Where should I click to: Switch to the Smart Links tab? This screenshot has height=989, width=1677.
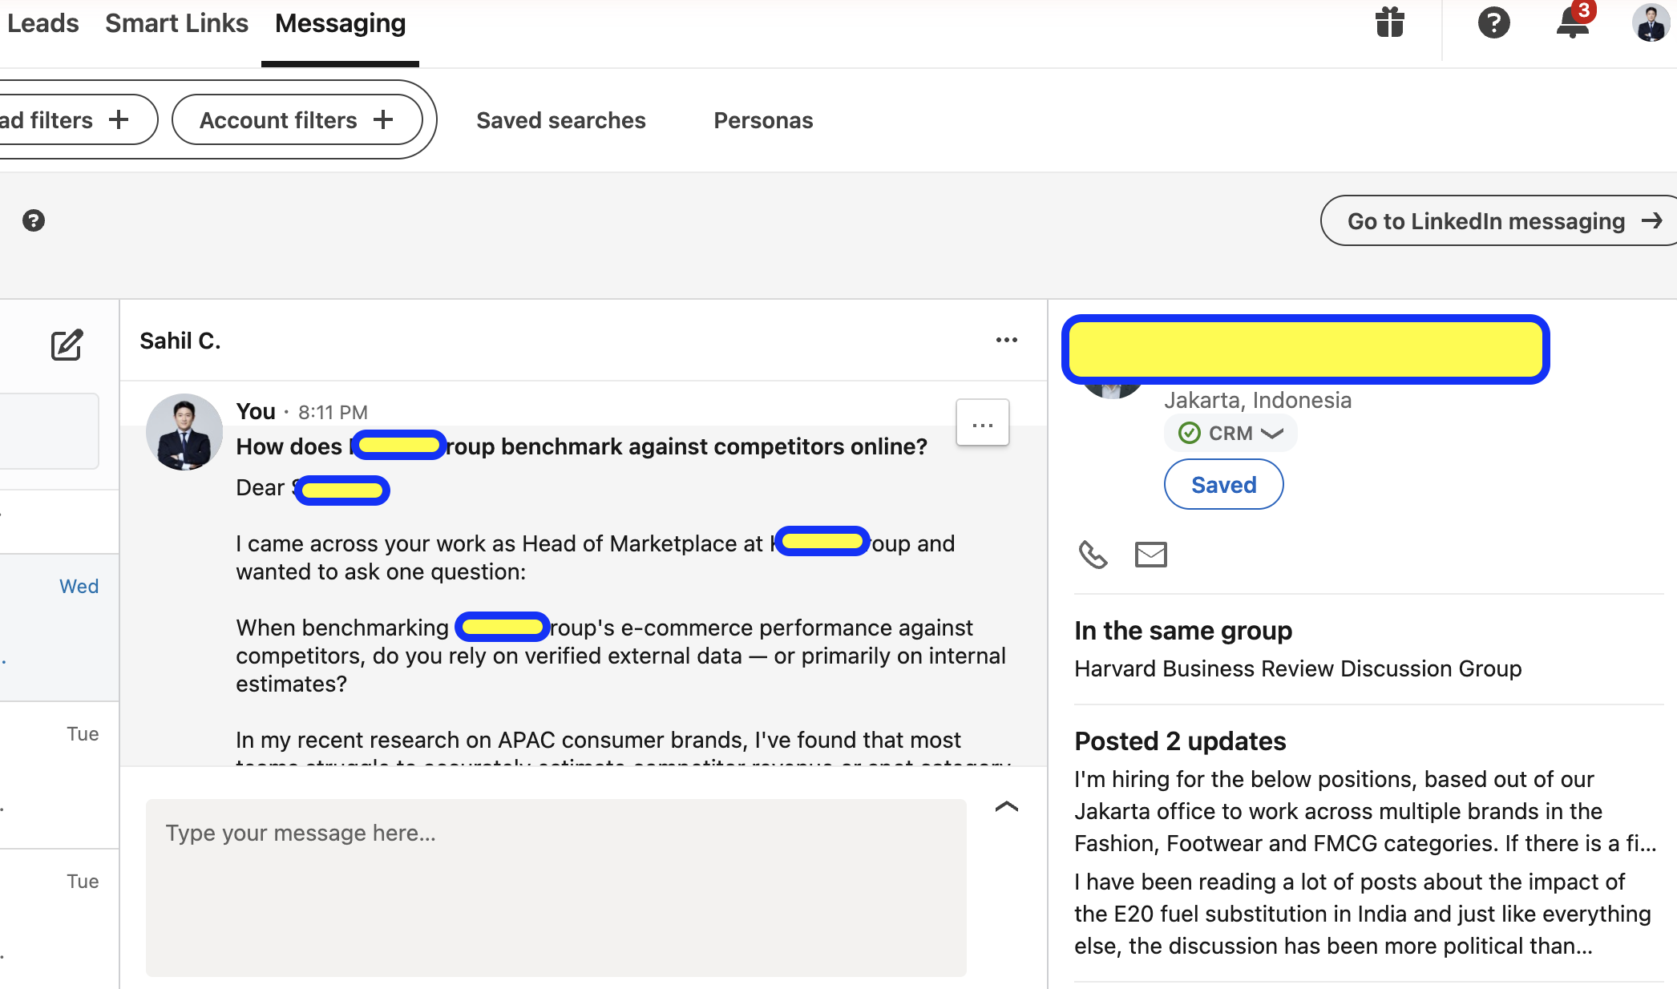(x=176, y=23)
